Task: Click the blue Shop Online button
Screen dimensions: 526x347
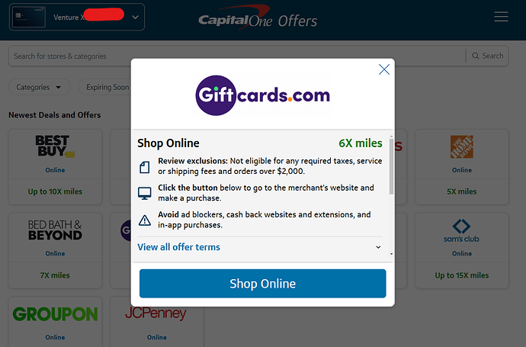Action: (263, 284)
